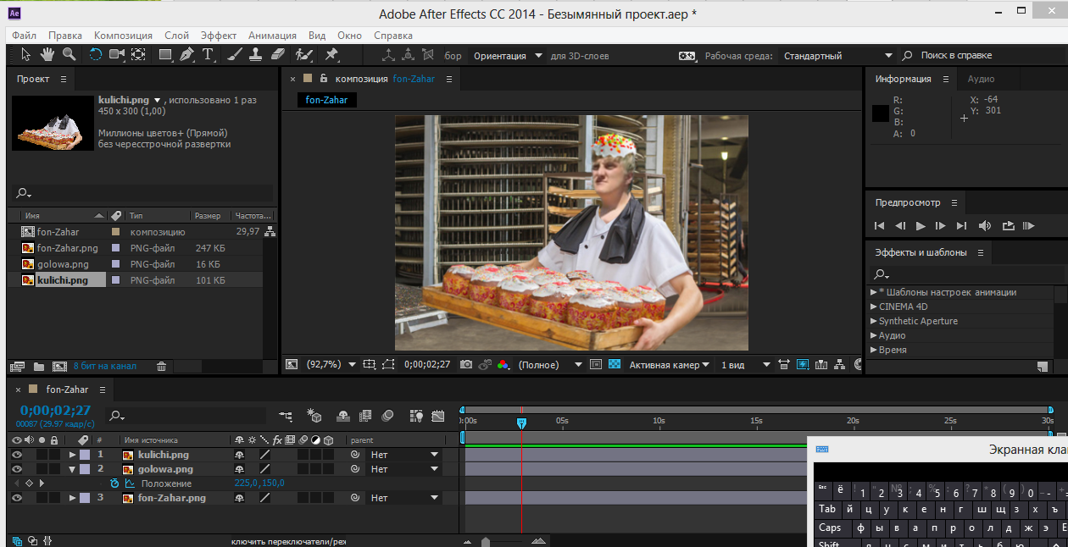Click the current time indicator on timeline ruler
This screenshot has height=547, width=1068.
coord(521,423)
